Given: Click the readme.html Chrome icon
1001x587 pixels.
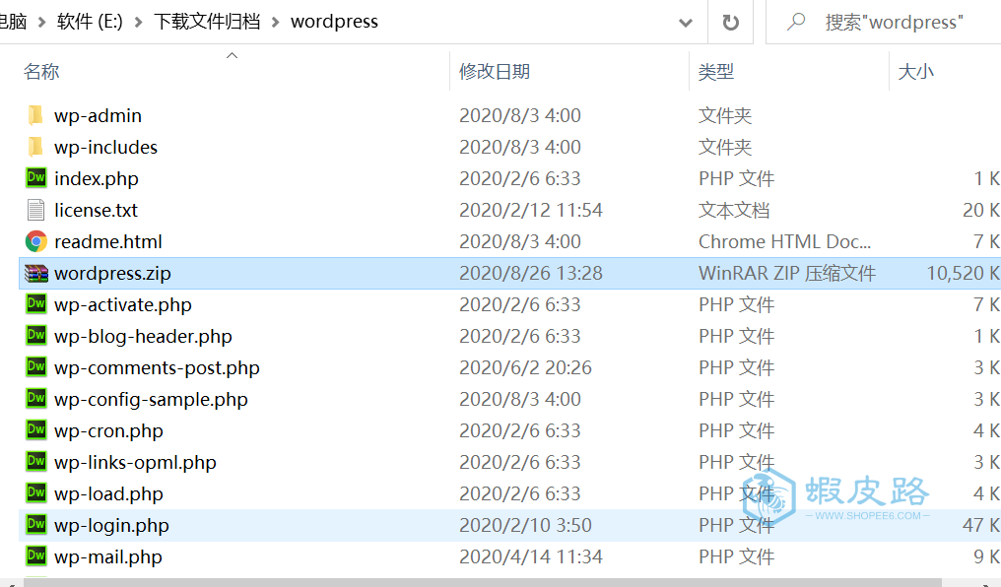Looking at the screenshot, I should tap(36, 241).
